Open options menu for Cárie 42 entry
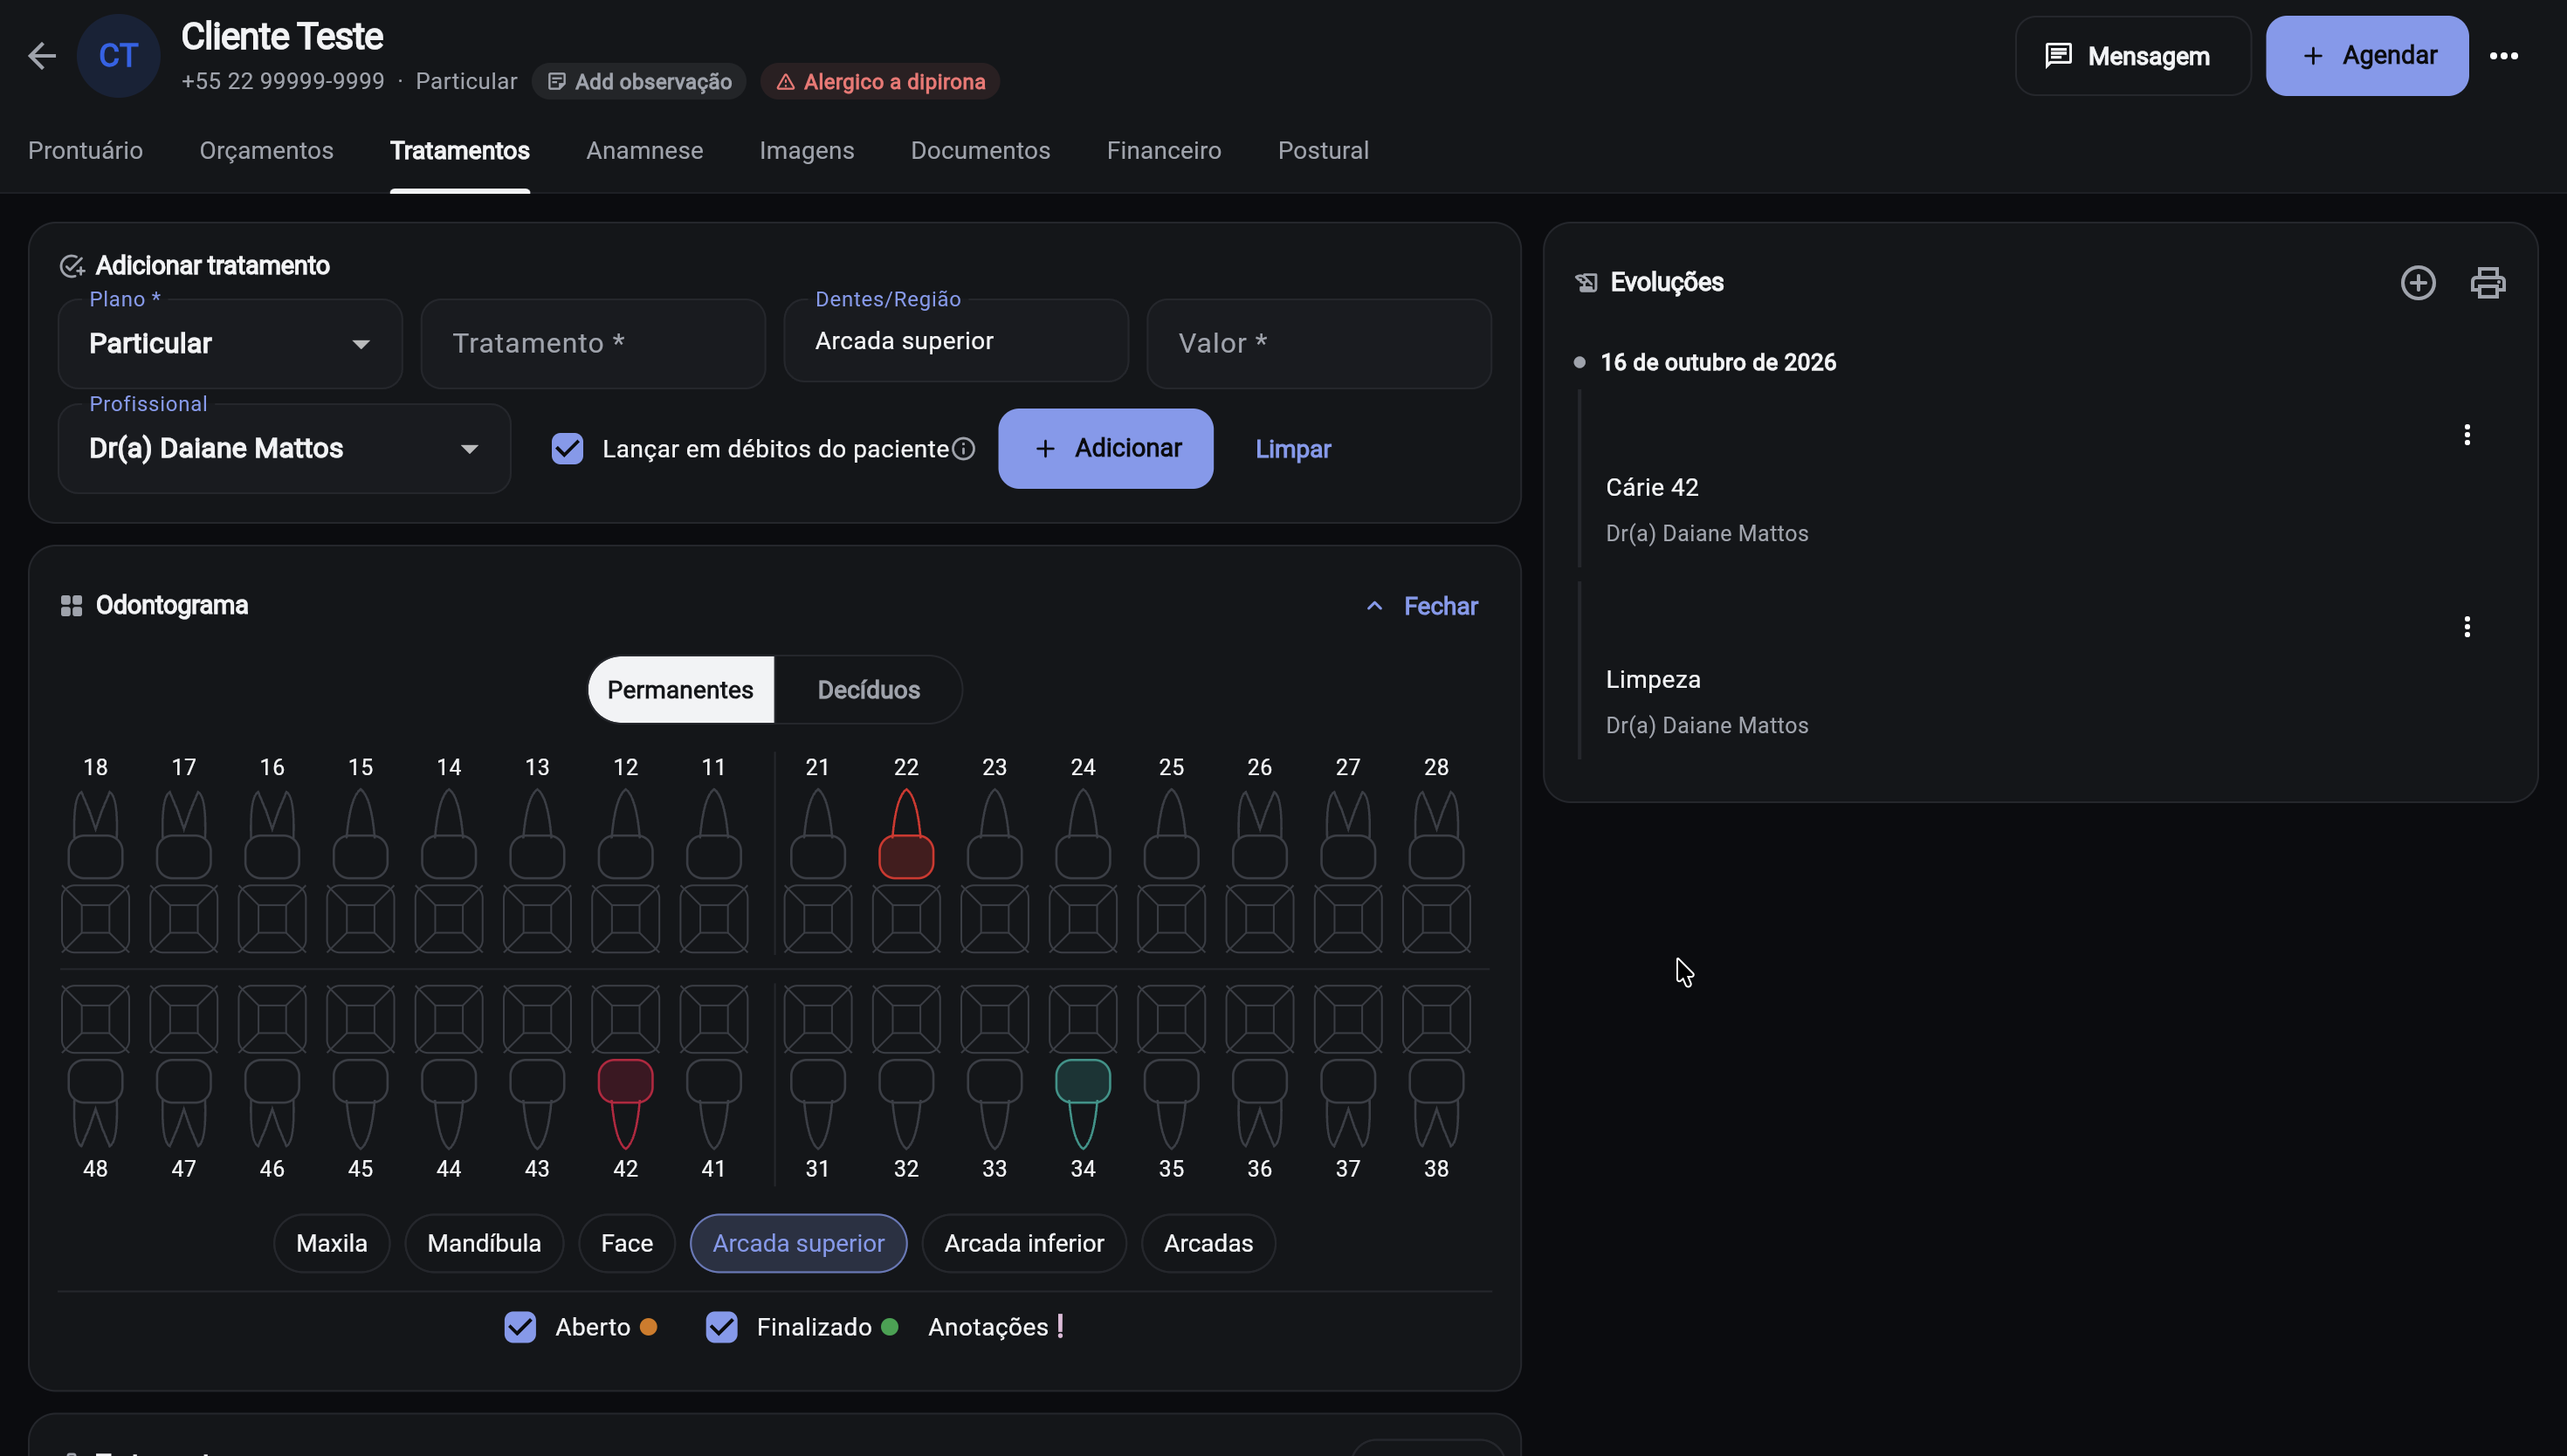The width and height of the screenshot is (2567, 1456). (x=2466, y=435)
